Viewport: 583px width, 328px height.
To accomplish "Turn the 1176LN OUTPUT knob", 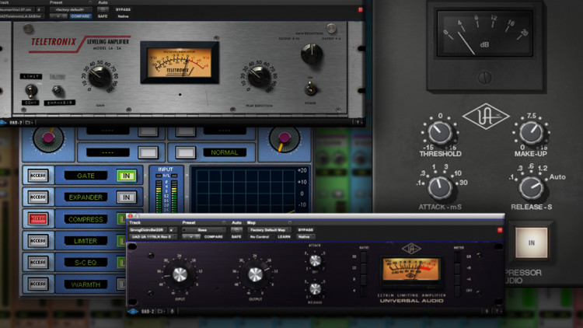I will 255,274.
